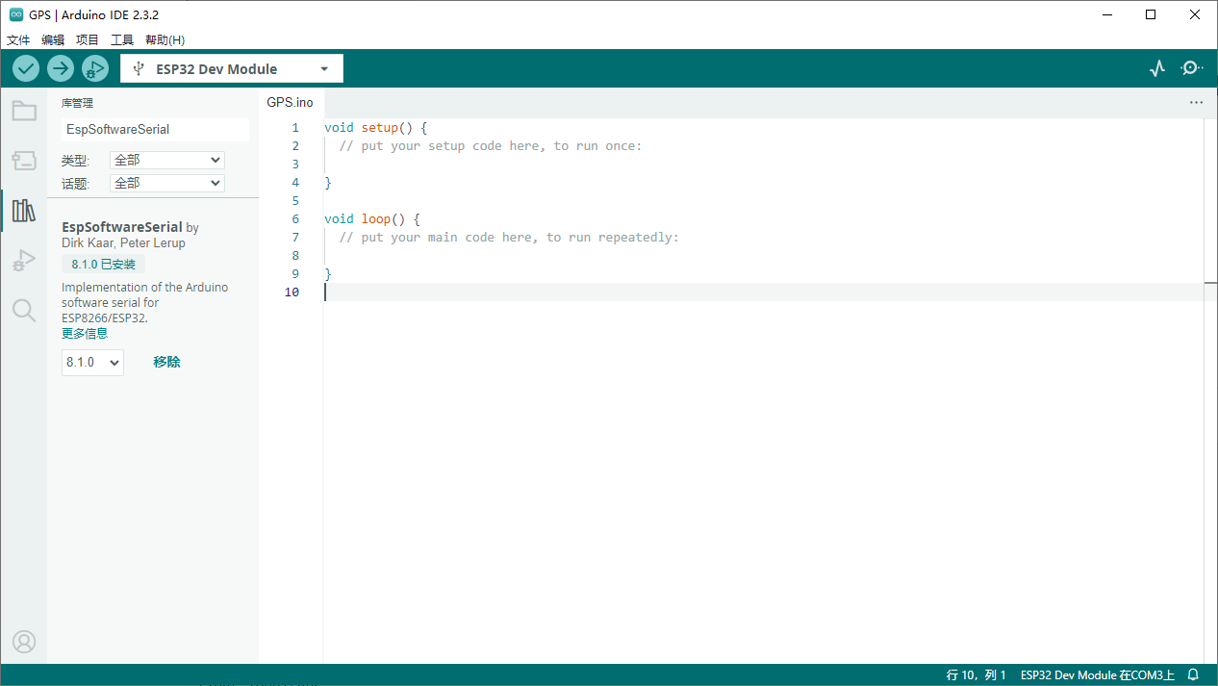1218x686 pixels.
Task: Click the Arduino app logo in title bar
Action: coord(16,14)
